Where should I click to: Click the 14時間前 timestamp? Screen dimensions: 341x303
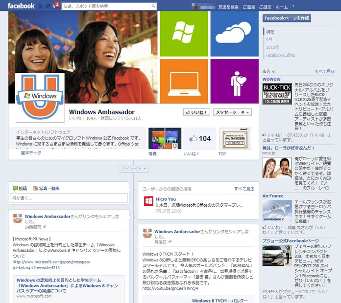33,227
